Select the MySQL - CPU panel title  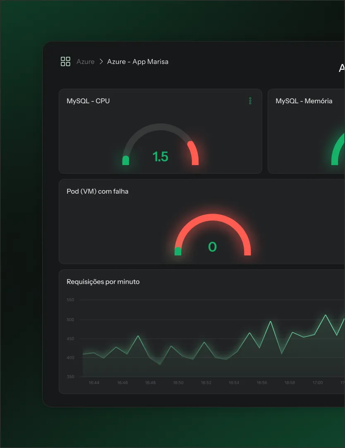click(88, 101)
